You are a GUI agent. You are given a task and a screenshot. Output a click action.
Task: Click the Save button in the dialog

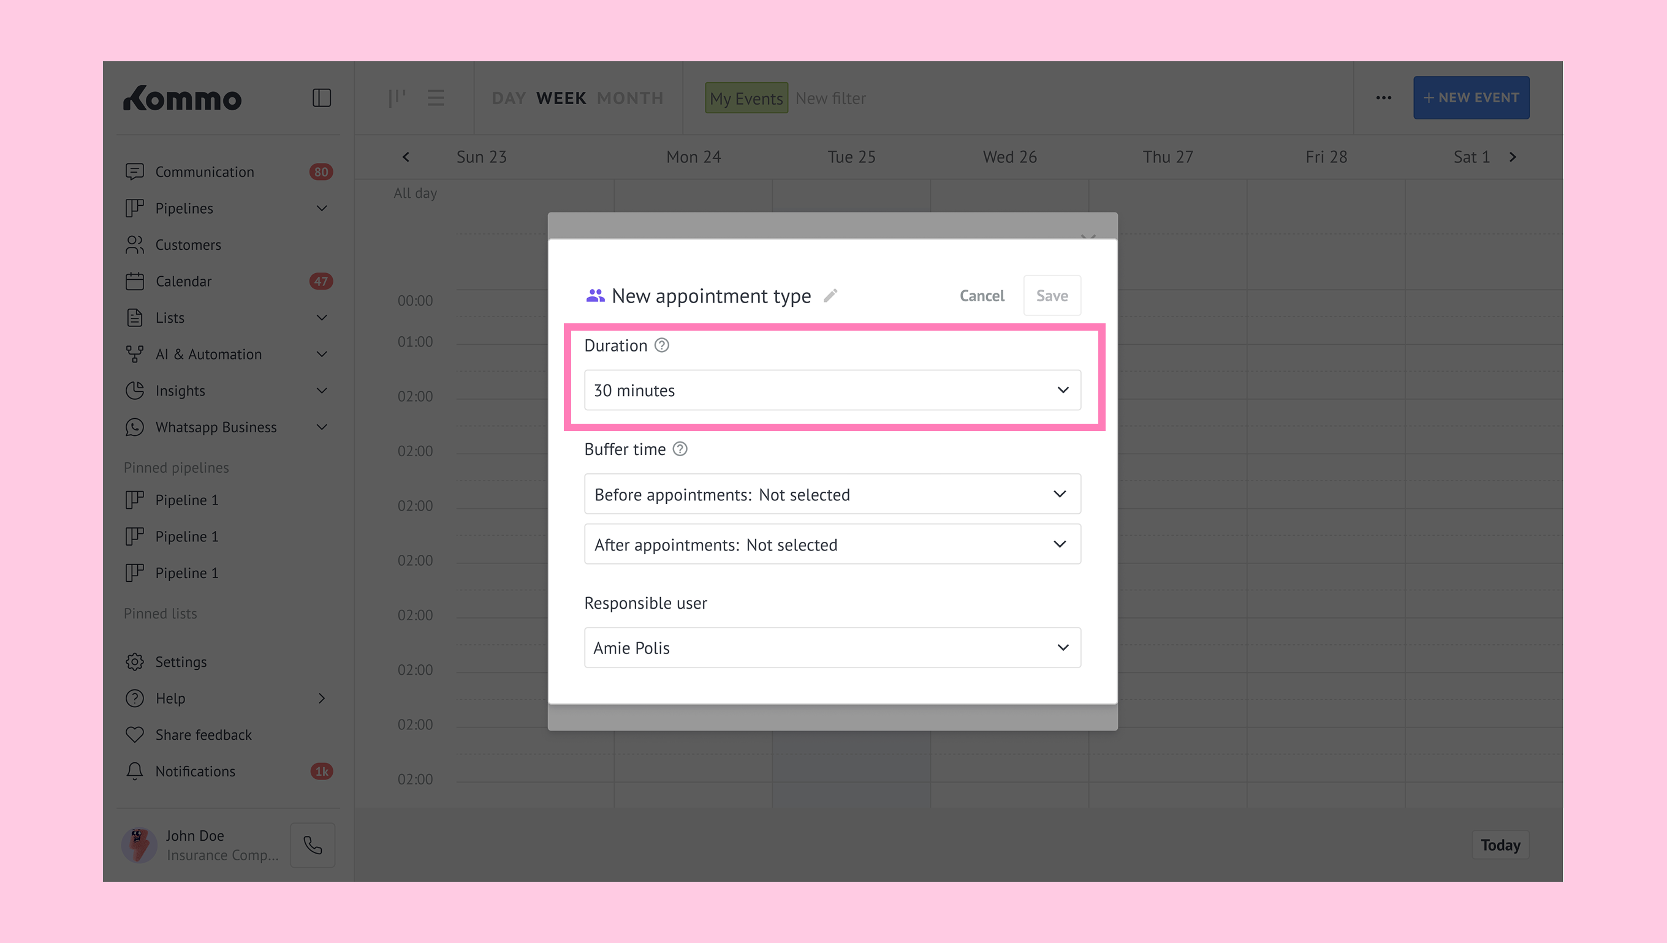[1051, 296]
